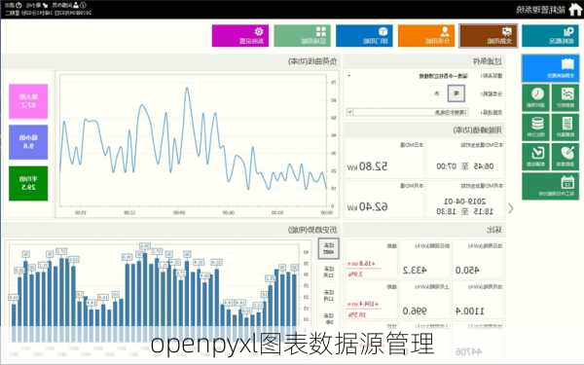Open the light green tile with the grid icon
Viewport: 584px width, 365px height.
pos(302,36)
